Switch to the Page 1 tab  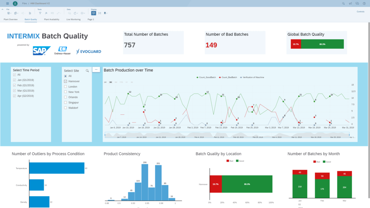tap(91, 19)
